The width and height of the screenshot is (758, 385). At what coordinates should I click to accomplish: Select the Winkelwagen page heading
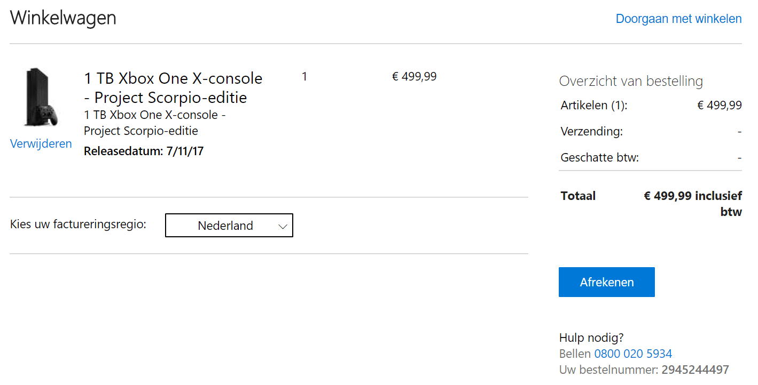point(63,18)
